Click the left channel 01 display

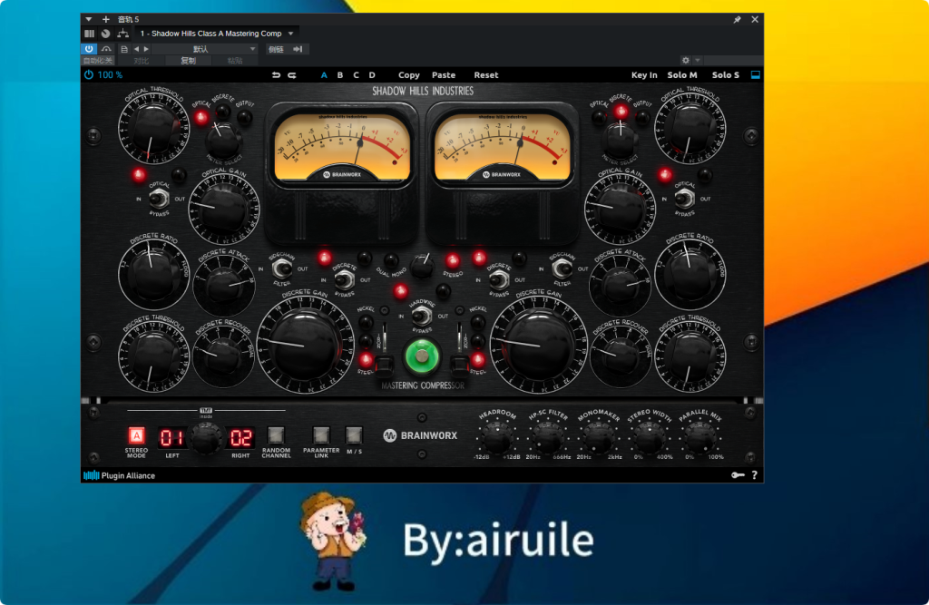[x=171, y=438]
